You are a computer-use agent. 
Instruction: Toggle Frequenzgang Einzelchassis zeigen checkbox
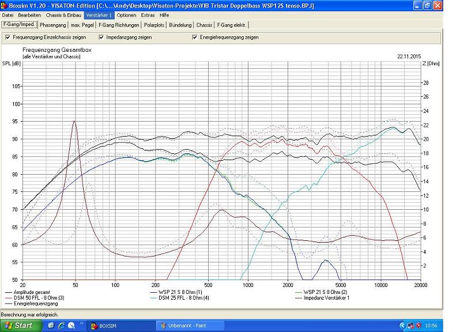7,37
